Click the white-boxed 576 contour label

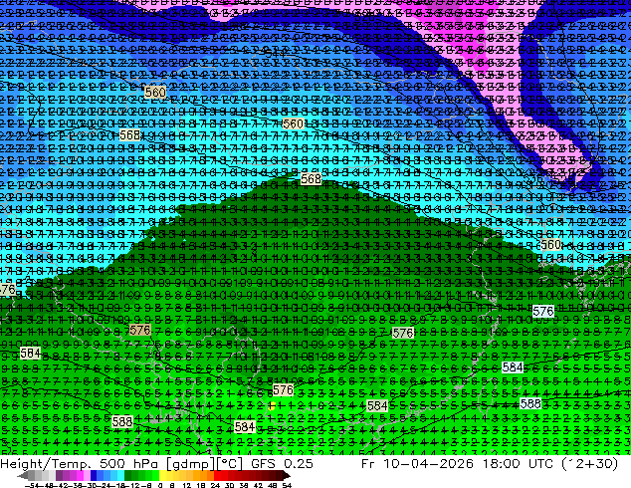[543, 311]
